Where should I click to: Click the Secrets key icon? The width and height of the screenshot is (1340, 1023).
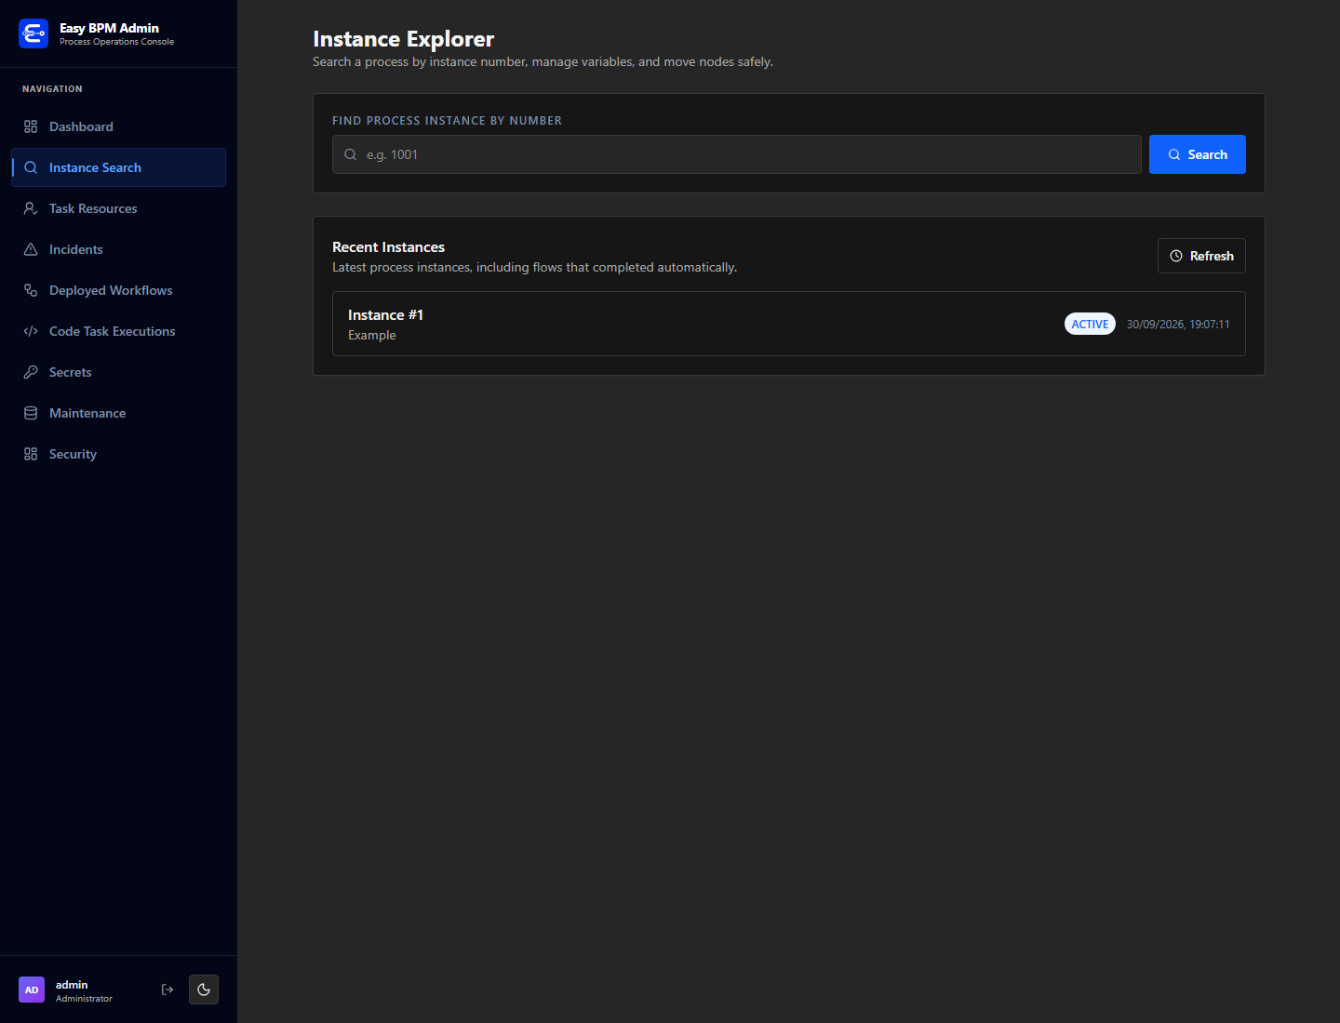tap(31, 372)
